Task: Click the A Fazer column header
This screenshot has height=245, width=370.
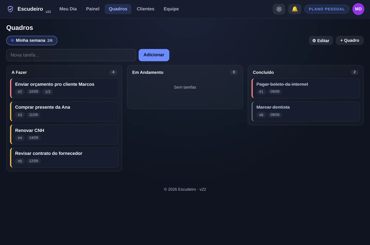Action: click(x=19, y=72)
